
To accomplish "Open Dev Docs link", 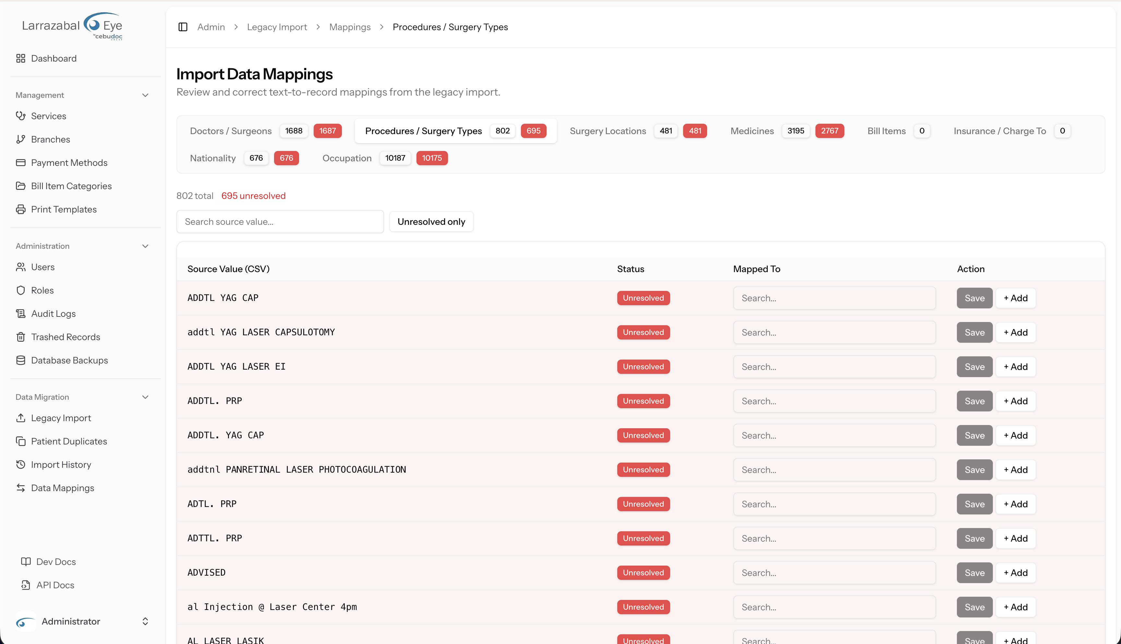I will tap(49, 562).
